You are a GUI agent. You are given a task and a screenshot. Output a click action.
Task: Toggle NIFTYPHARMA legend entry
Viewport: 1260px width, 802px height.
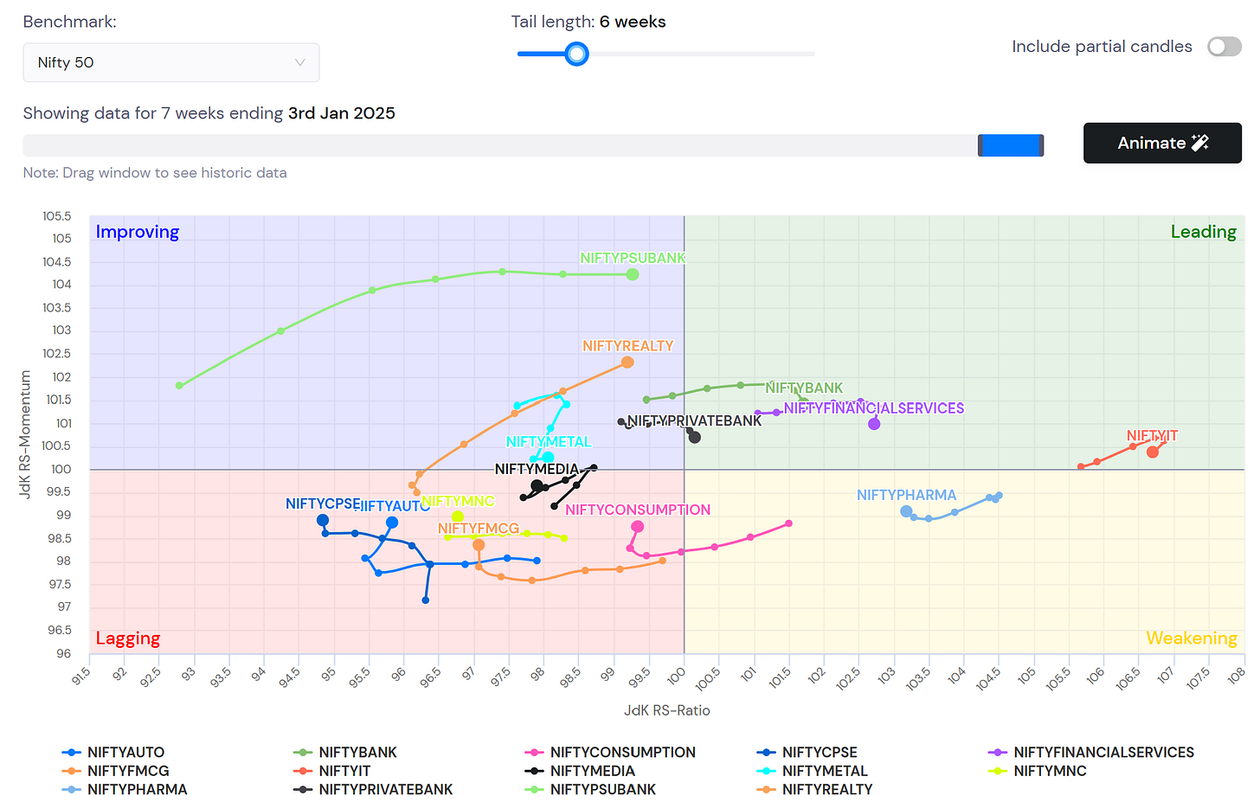tap(125, 789)
